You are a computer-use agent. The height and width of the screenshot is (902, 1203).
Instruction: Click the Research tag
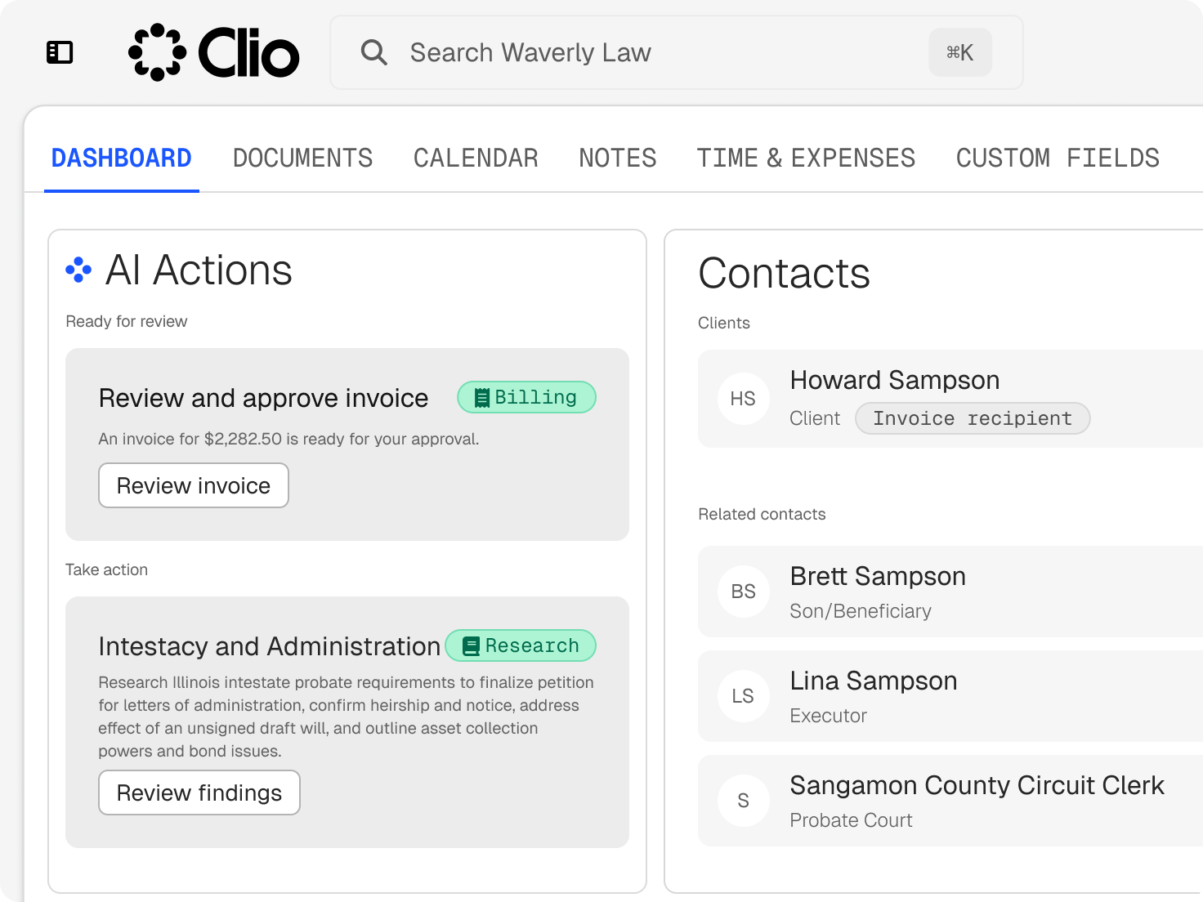coord(521,645)
